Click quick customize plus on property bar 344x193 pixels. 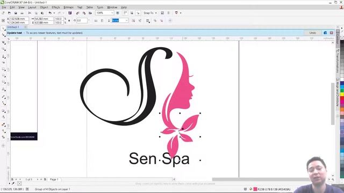tap(170, 20)
